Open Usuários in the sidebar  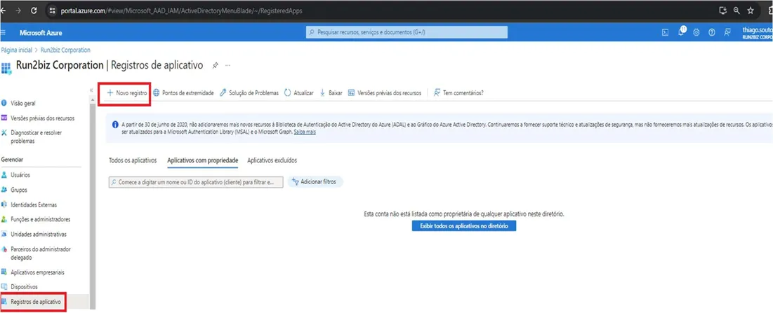(20, 175)
